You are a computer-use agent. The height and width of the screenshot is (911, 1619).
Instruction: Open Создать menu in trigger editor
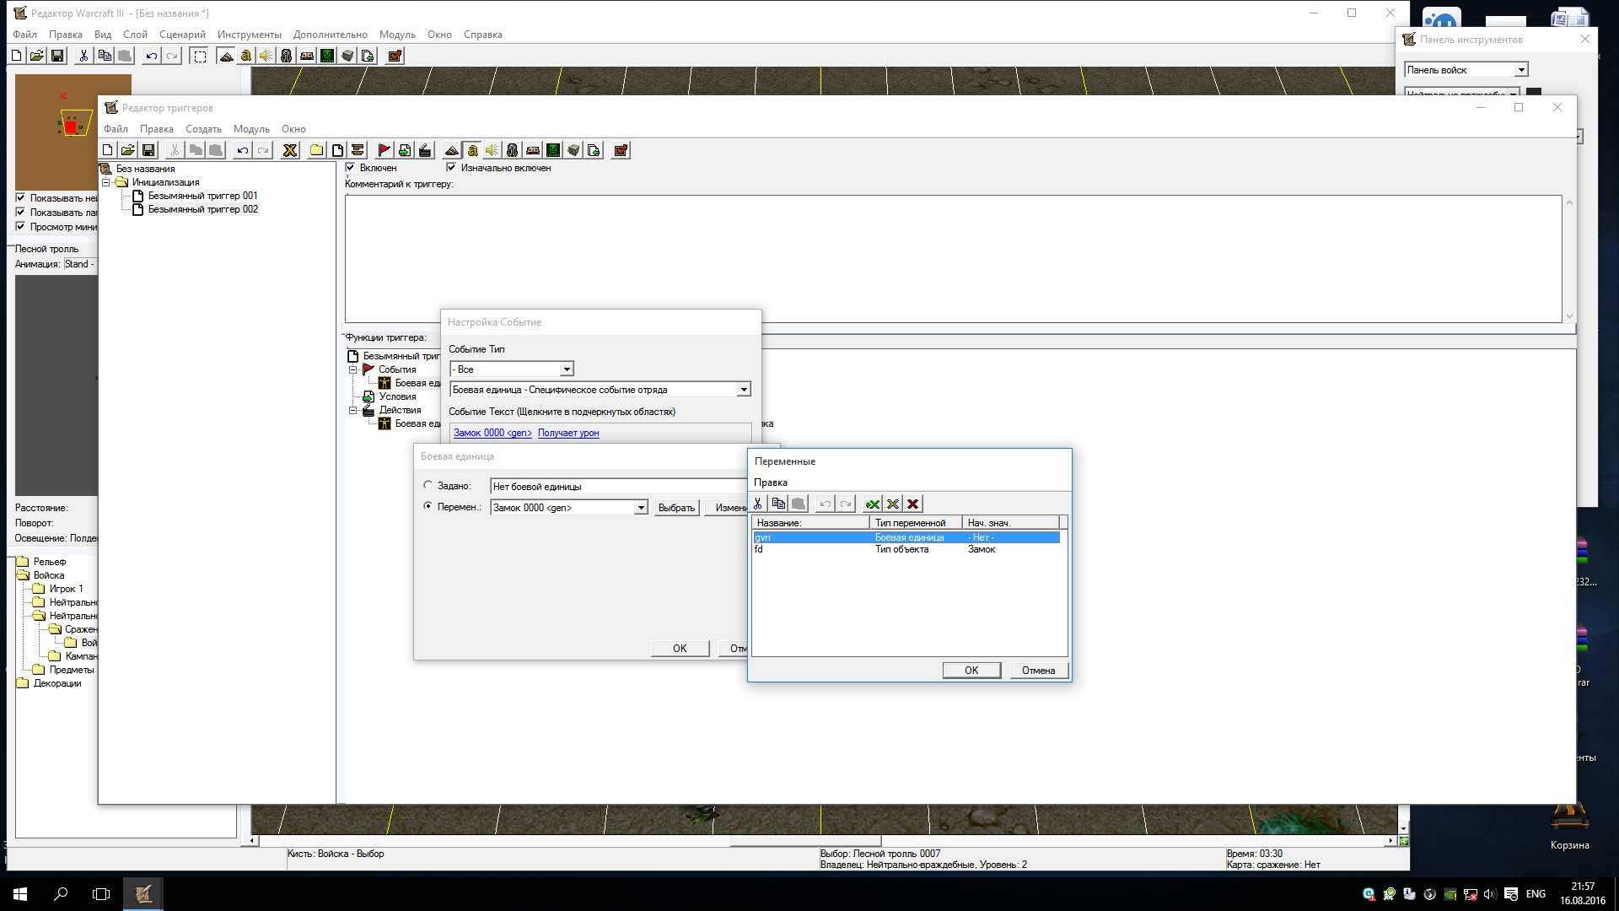[203, 129]
